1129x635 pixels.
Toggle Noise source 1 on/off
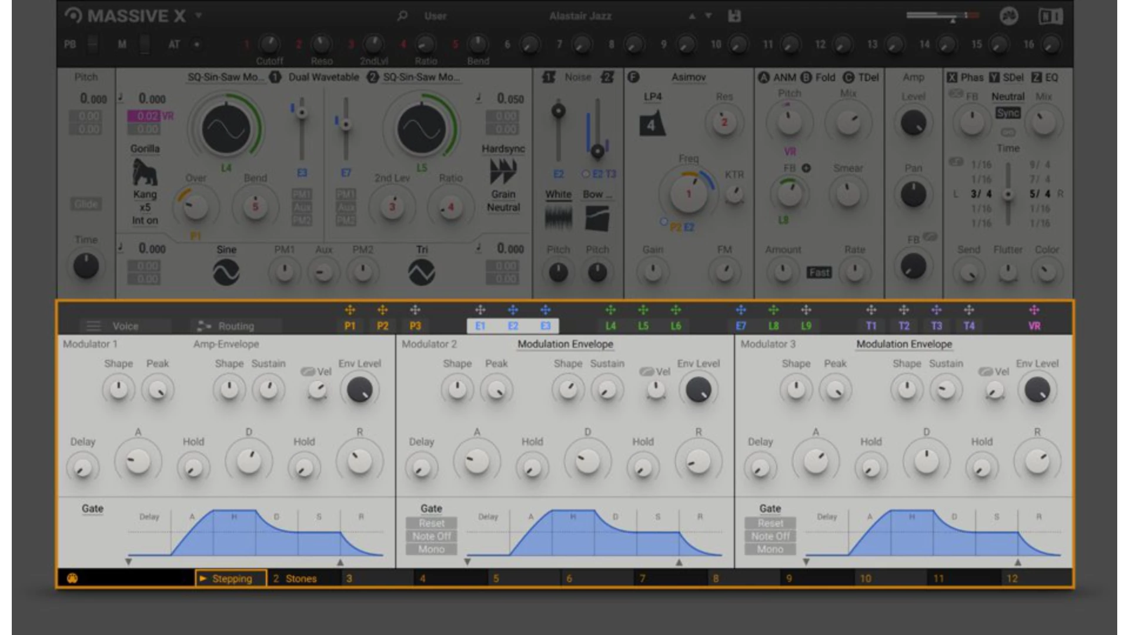(548, 77)
